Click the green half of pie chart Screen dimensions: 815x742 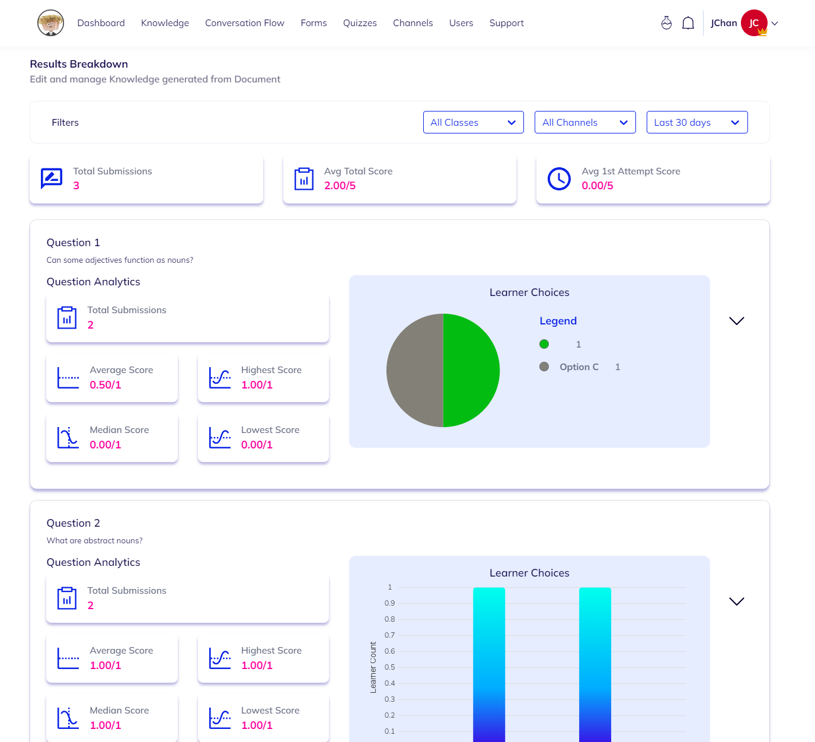pyautogui.click(x=471, y=370)
